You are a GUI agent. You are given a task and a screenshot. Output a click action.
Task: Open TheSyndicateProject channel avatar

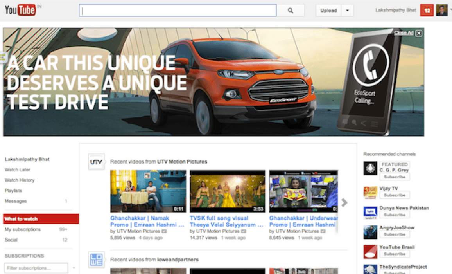[370, 269]
